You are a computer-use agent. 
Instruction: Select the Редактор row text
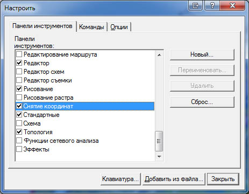coord(37,63)
